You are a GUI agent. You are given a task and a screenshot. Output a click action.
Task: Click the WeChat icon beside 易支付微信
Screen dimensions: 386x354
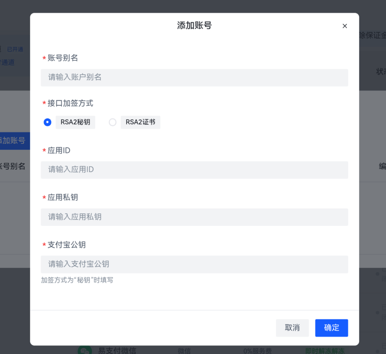[85, 350]
